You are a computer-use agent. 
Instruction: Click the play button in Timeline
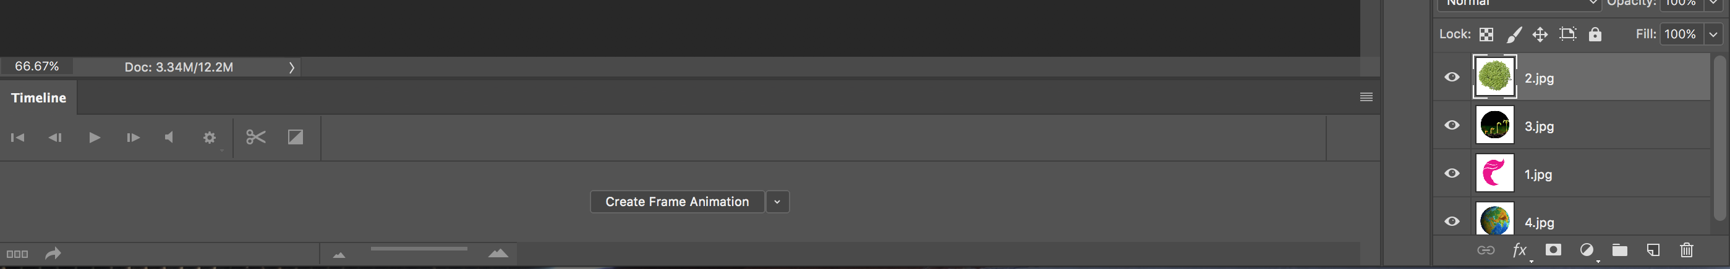[x=95, y=138]
